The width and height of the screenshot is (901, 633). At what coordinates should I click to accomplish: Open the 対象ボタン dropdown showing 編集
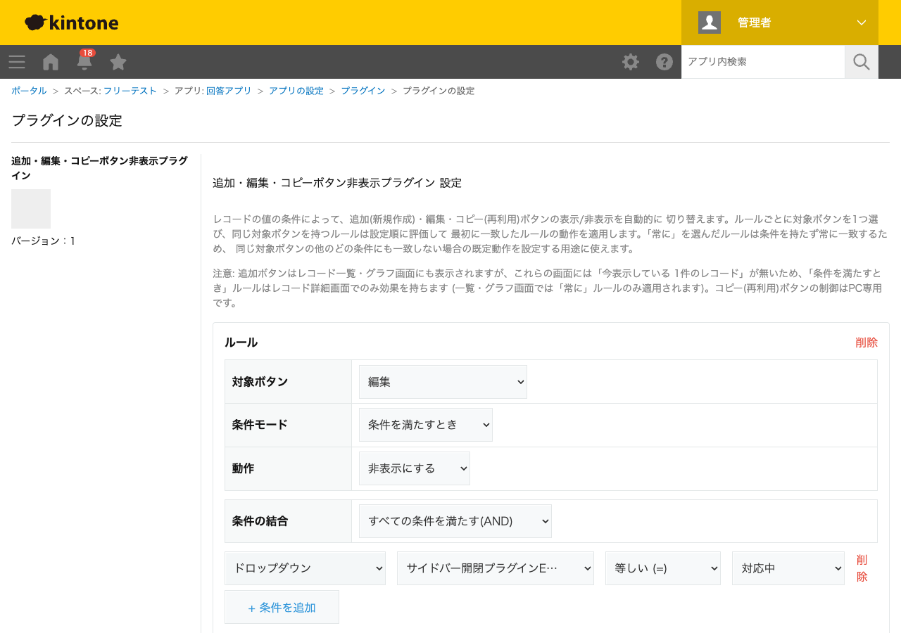coord(443,382)
